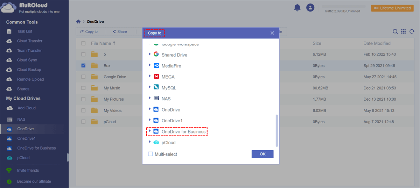Check the My Videos folder checkbox
Screen dimensions: 420x188
[83, 110]
